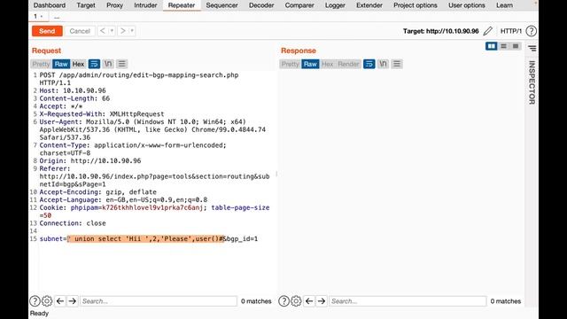Click the phpipam cookie value
This screenshot has height=319, width=567.
pyautogui.click(x=152, y=207)
